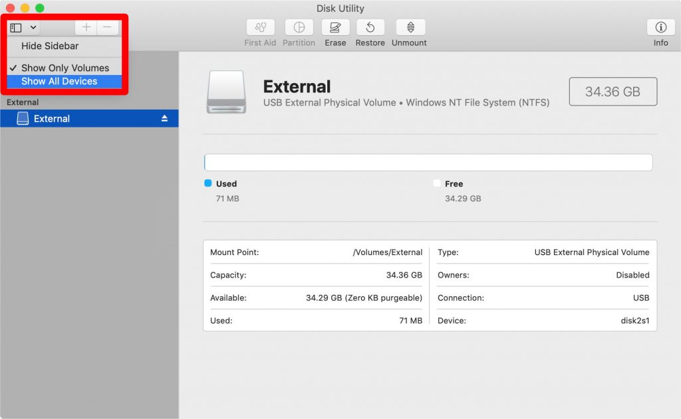Click the disk2s1 device value

[635, 321]
